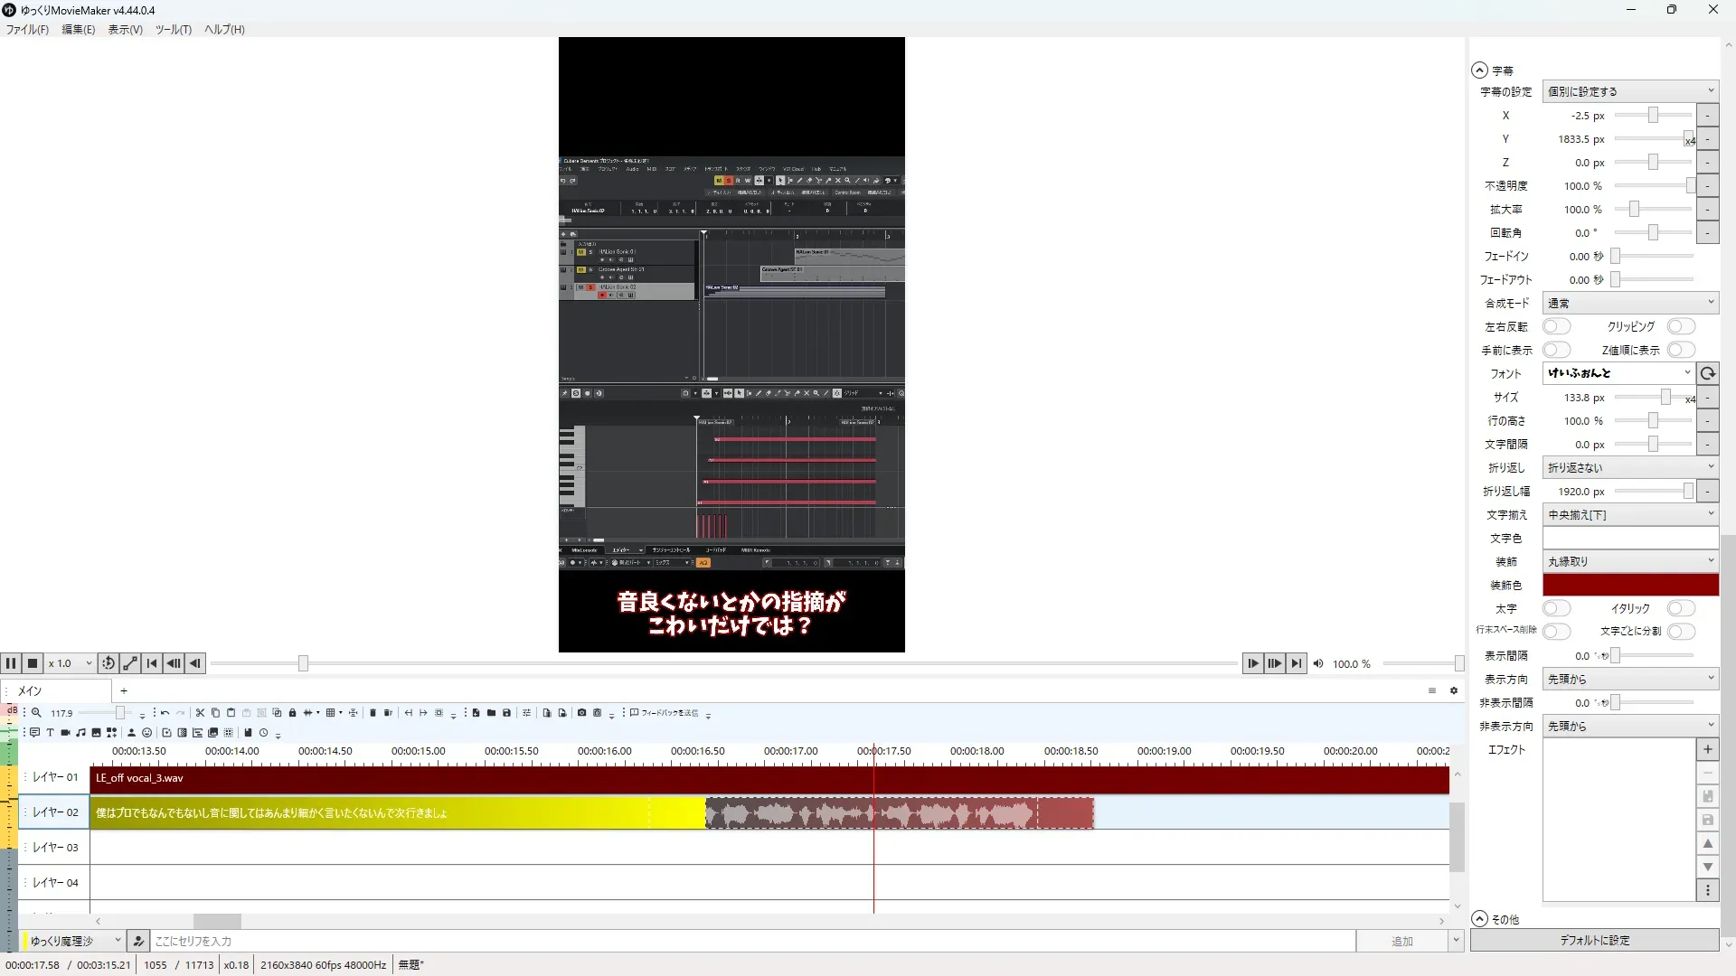Open the 合成モード dropdown showing 通常
Image resolution: width=1736 pixels, height=976 pixels.
click(x=1629, y=303)
